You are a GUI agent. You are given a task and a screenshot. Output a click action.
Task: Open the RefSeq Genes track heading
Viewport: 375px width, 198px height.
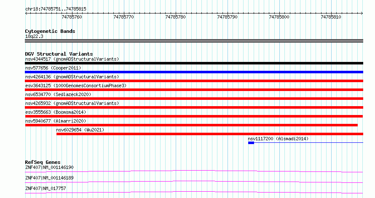[43, 162]
